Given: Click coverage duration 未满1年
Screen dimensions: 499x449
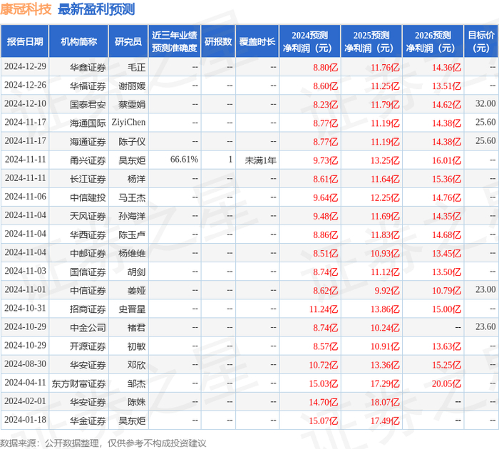Looking at the screenshot, I should point(260,160).
